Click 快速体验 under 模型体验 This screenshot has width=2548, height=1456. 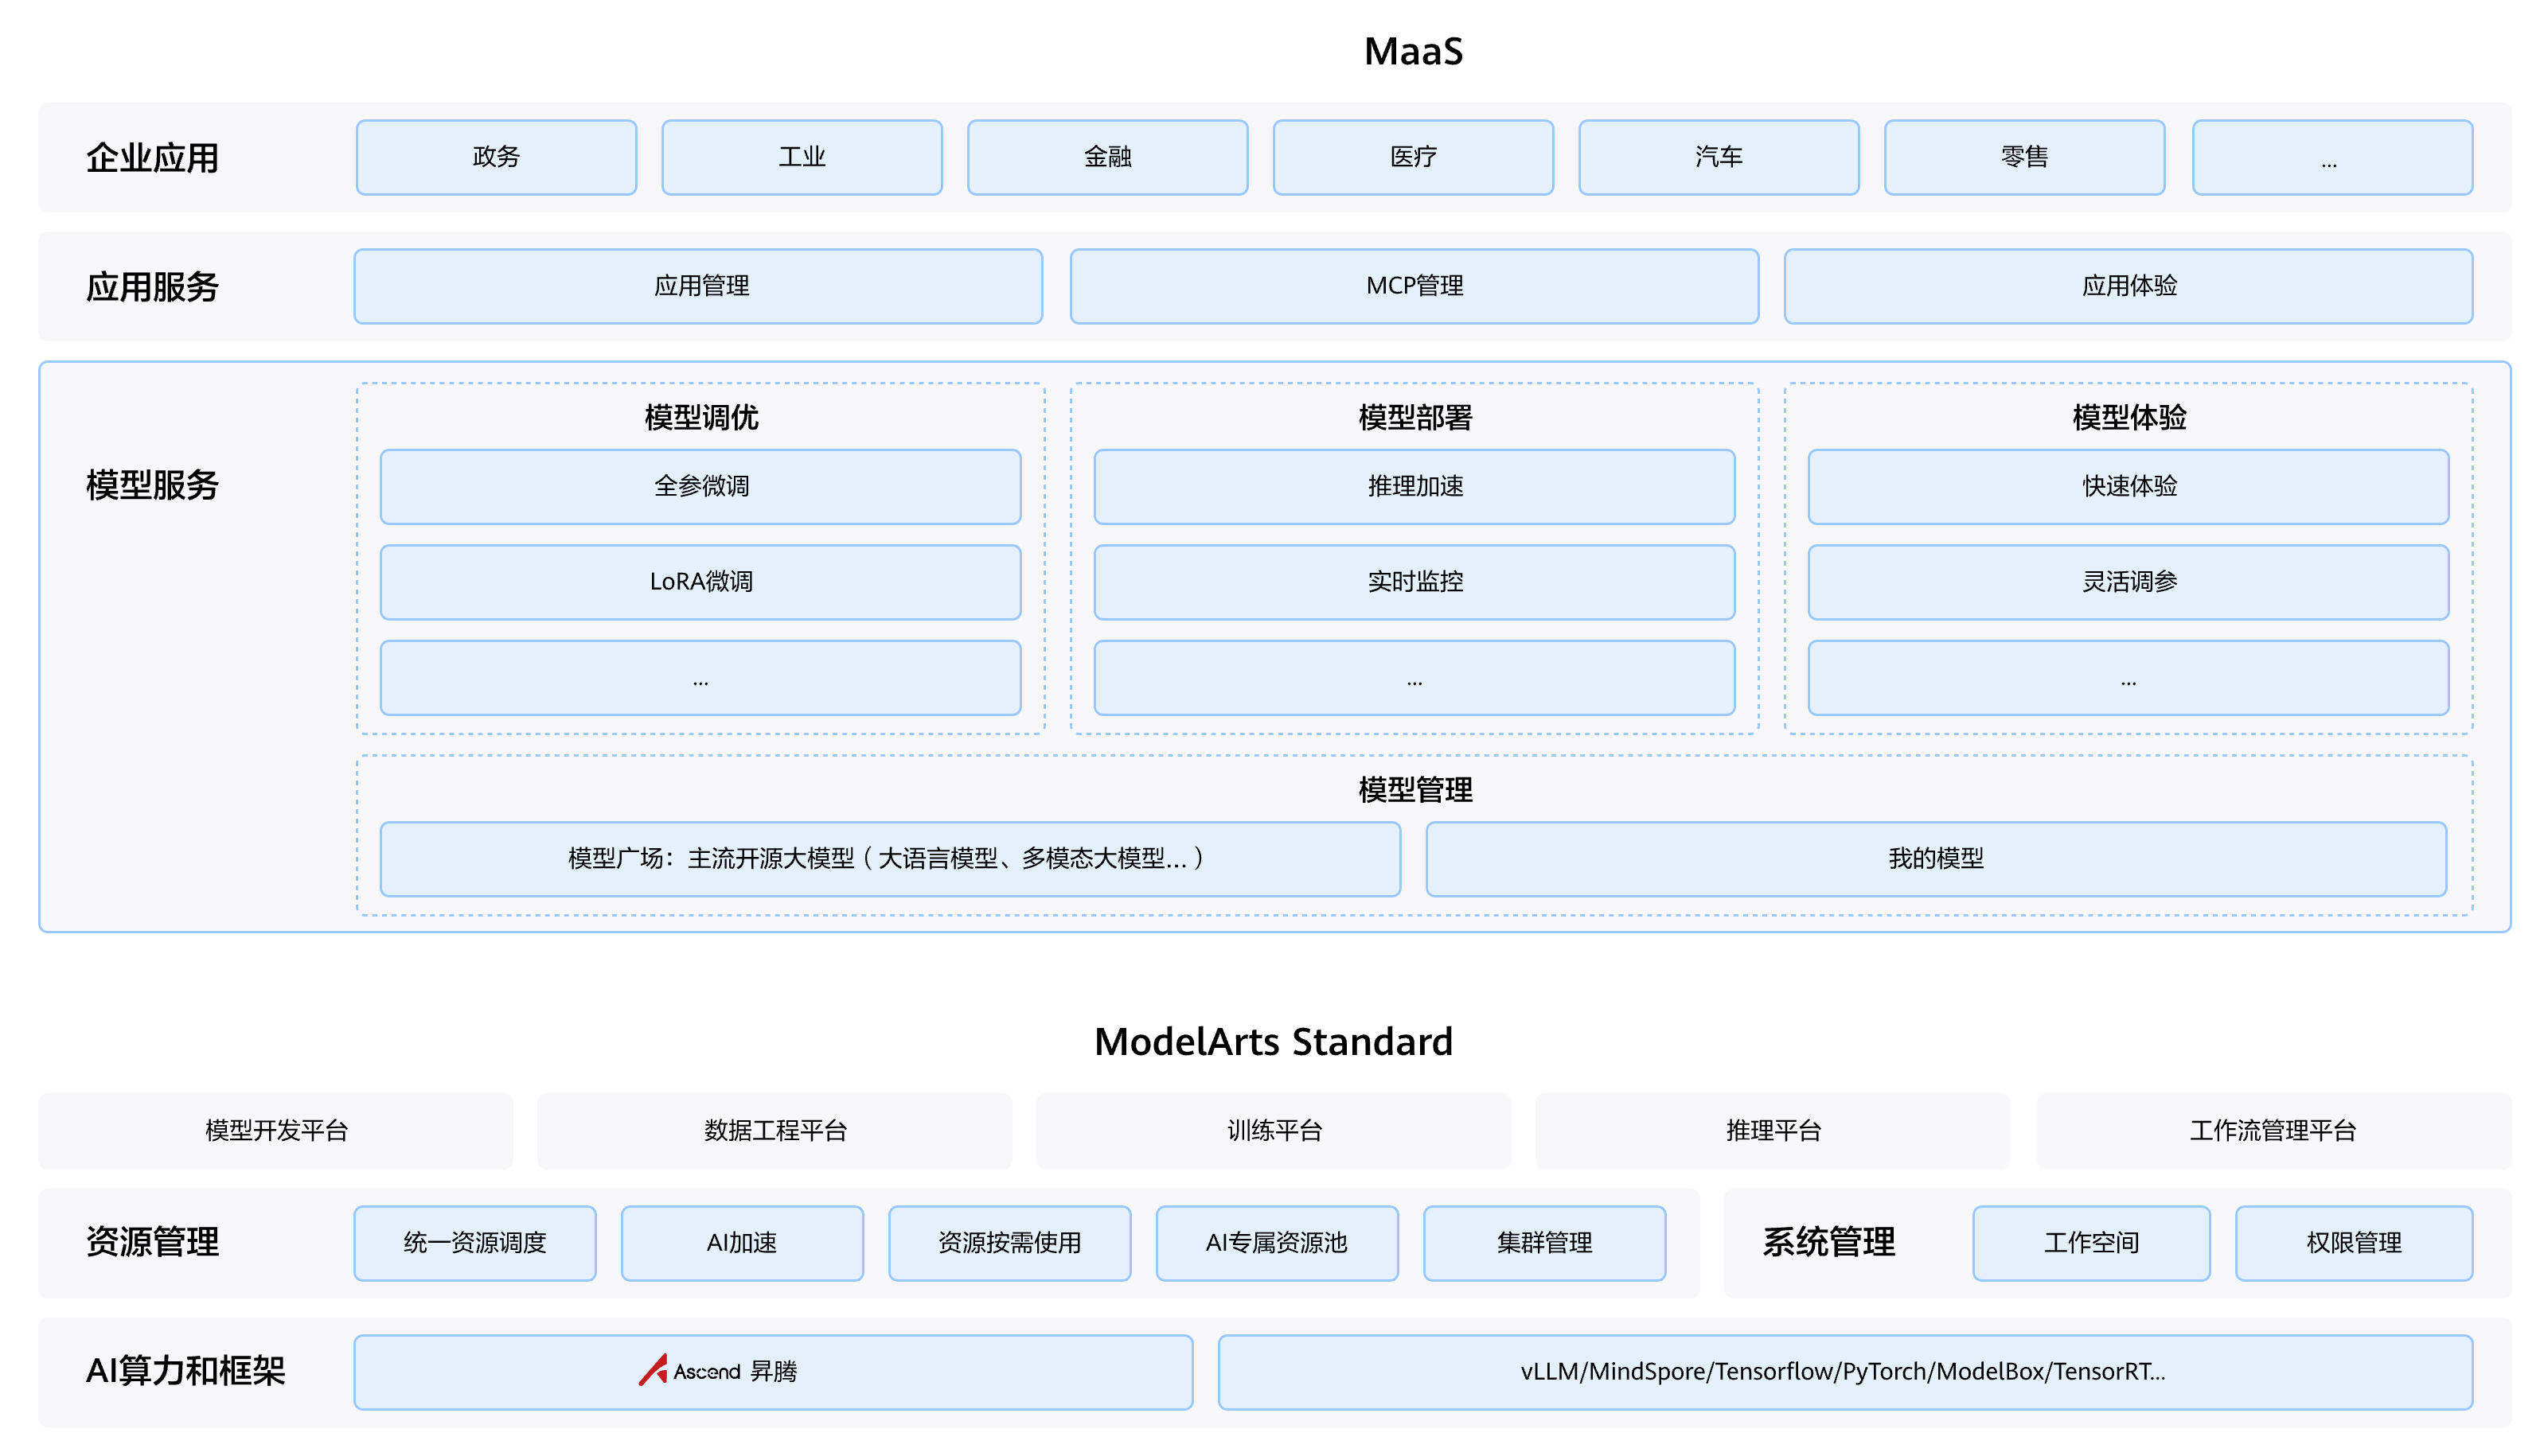click(x=2128, y=486)
